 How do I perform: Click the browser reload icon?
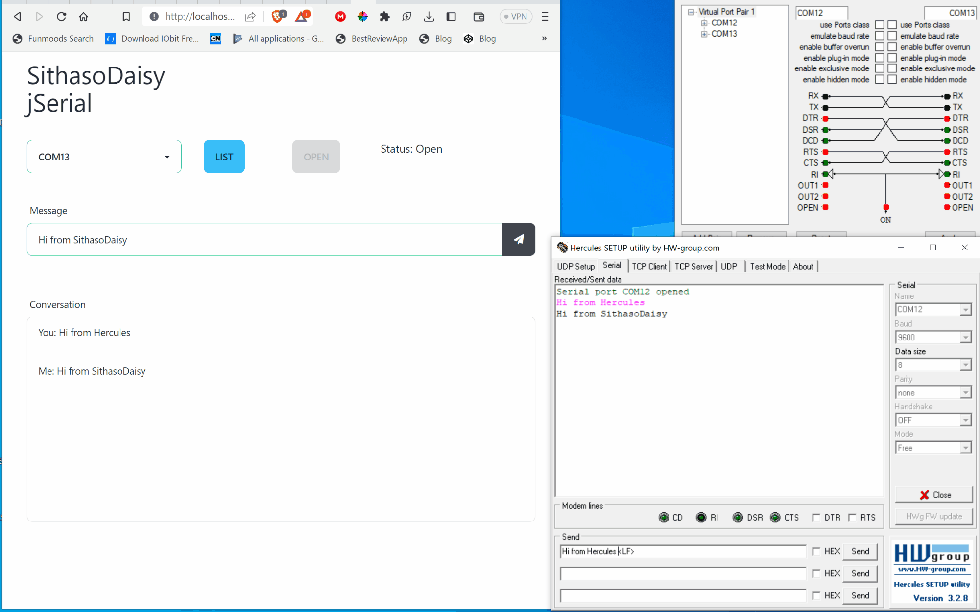coord(61,17)
